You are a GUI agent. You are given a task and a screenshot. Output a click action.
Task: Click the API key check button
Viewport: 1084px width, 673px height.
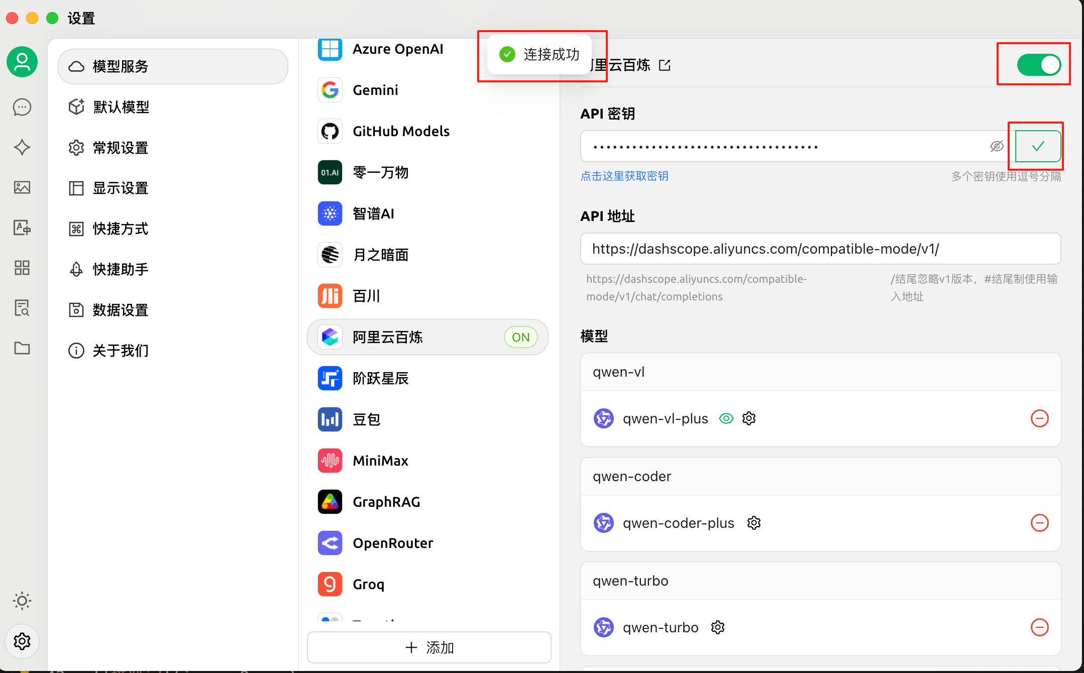[x=1038, y=146]
